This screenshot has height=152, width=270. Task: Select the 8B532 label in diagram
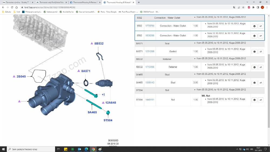(99, 43)
